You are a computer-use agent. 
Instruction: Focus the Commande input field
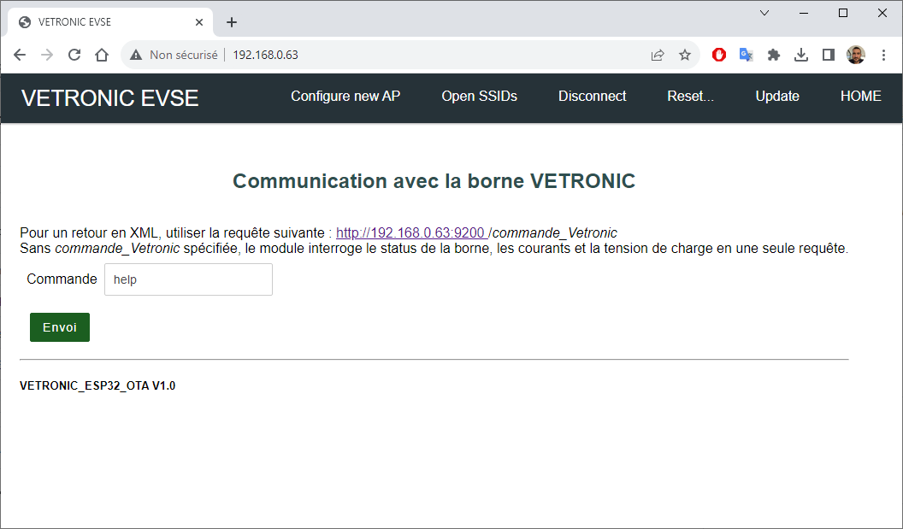point(188,279)
